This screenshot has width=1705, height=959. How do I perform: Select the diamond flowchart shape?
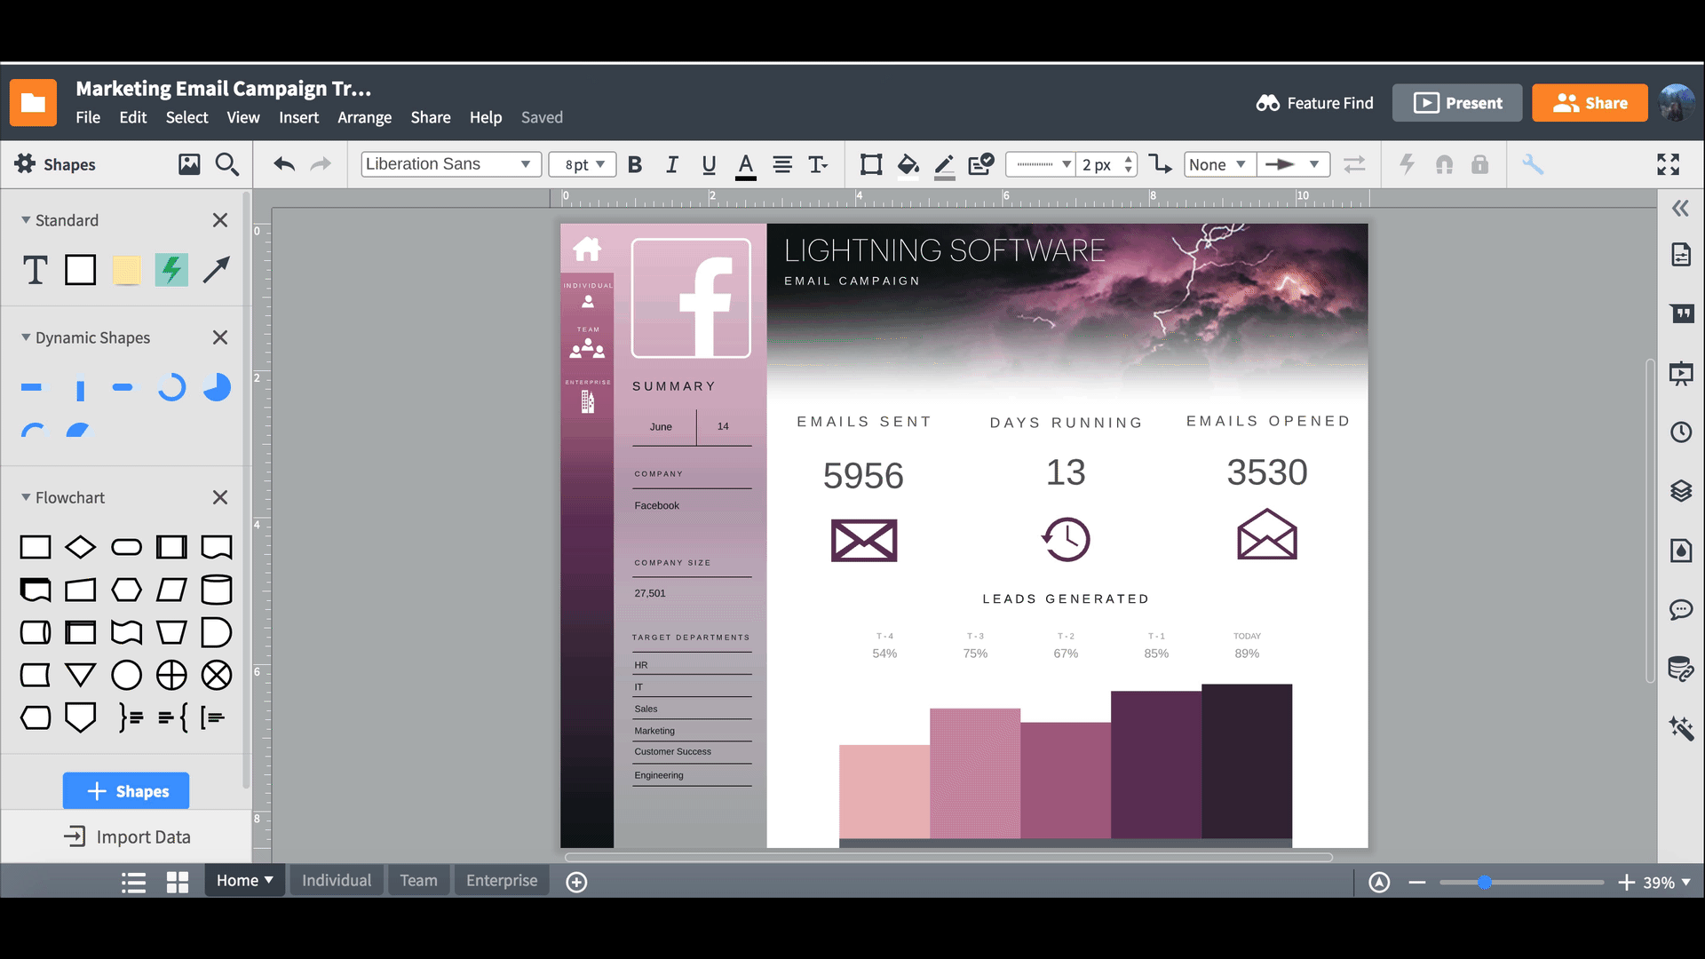[81, 547]
